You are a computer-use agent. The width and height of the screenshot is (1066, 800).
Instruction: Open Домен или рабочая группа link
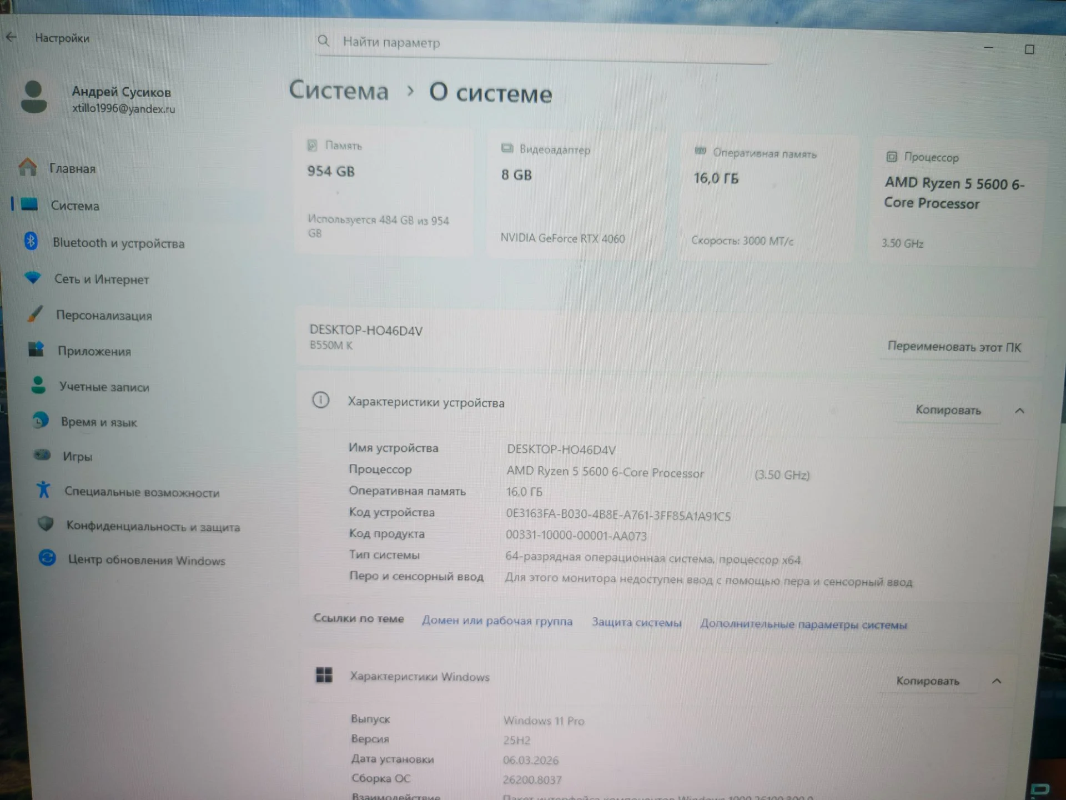pos(497,621)
